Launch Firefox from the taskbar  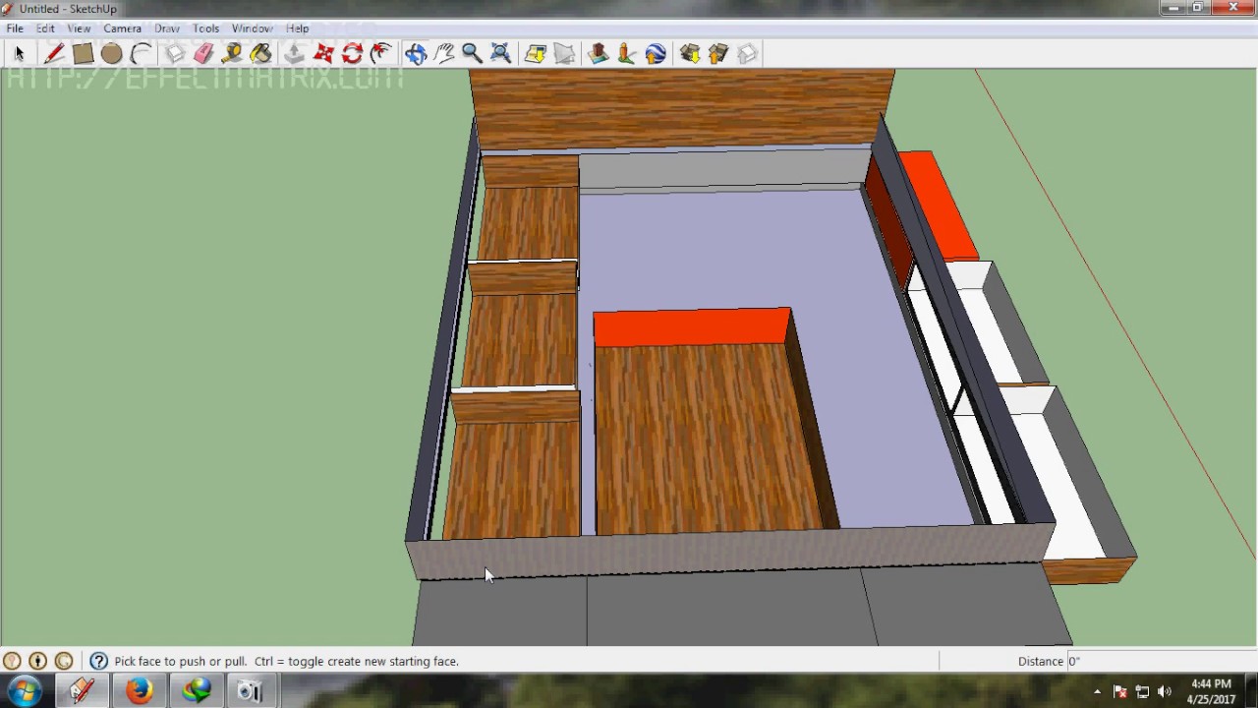[139, 691]
